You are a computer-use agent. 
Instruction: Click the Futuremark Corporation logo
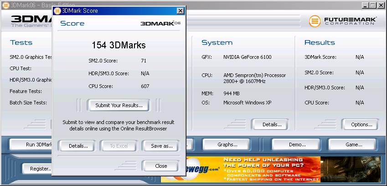pyautogui.click(x=342, y=21)
